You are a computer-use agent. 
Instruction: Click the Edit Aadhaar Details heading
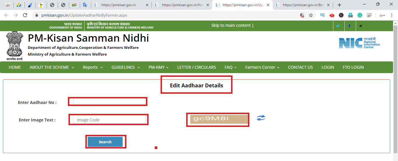(196, 86)
